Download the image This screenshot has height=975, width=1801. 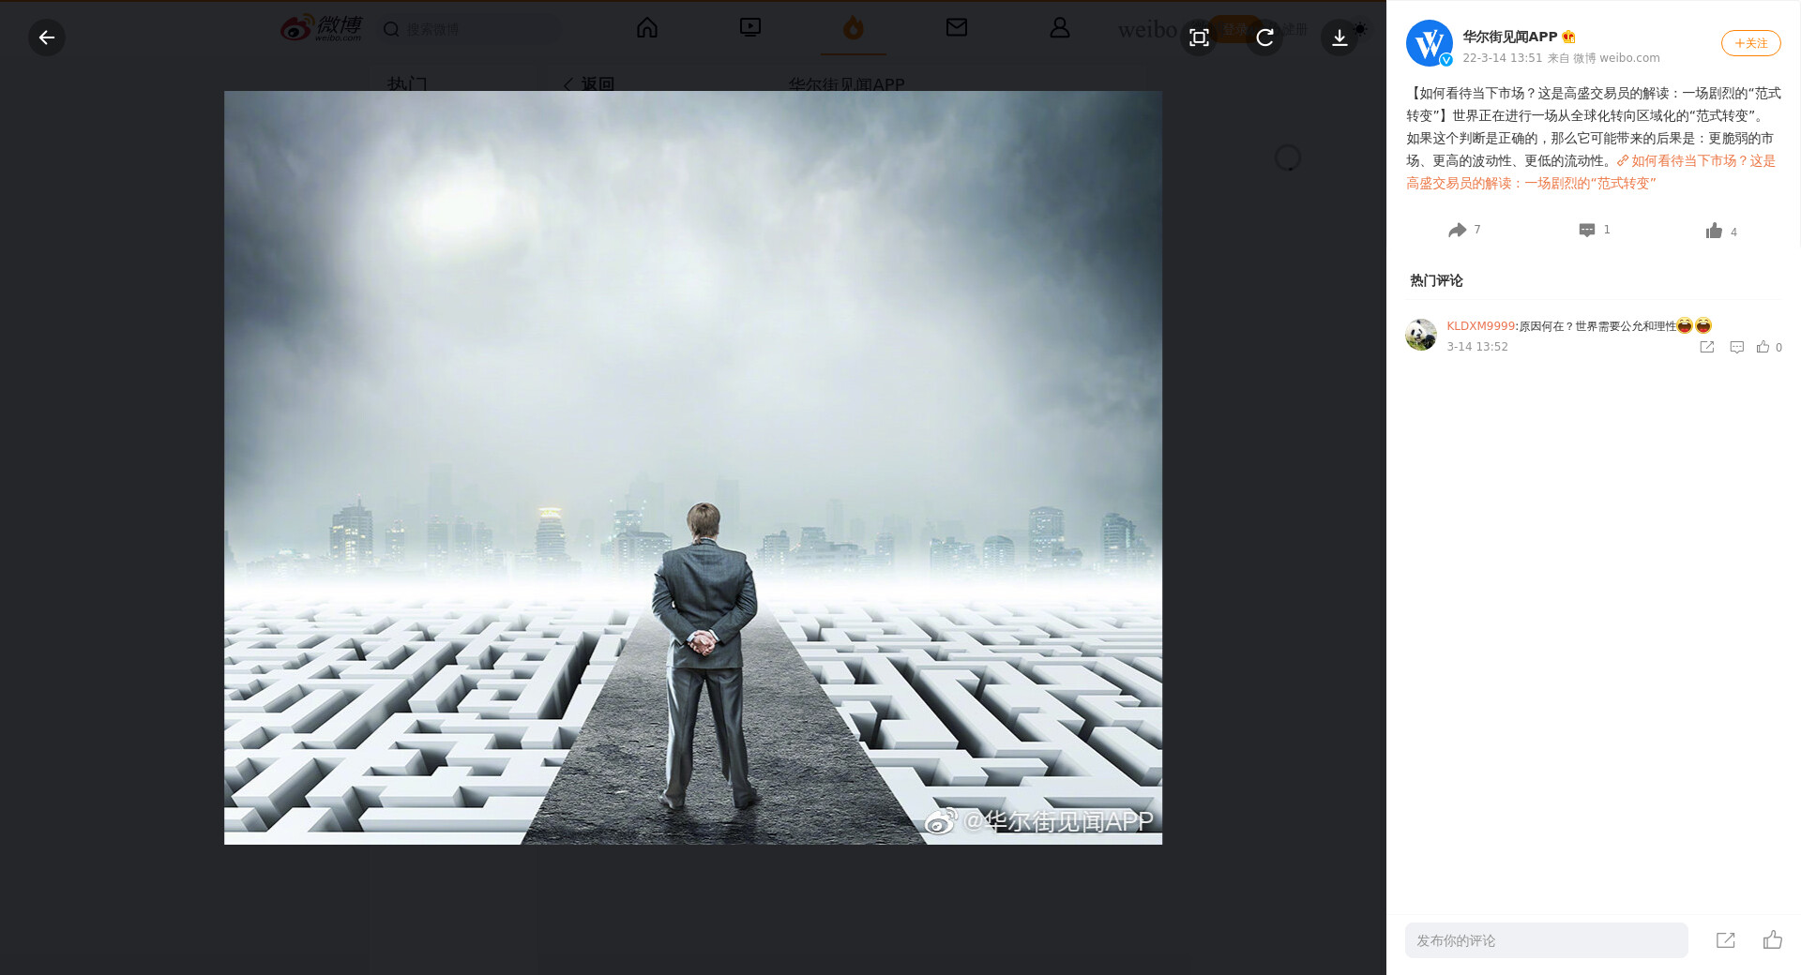click(1339, 37)
